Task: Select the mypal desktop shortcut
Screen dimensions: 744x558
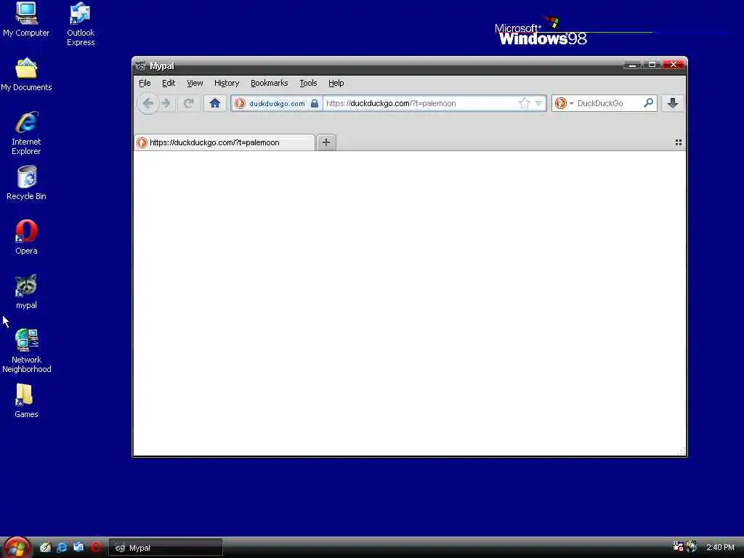Action: [26, 292]
